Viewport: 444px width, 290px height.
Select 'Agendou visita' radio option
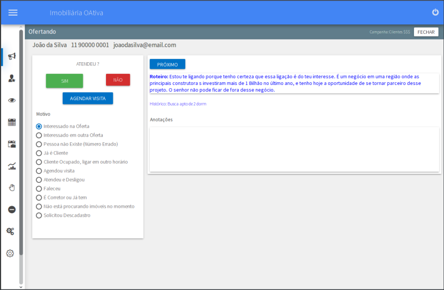tap(39, 171)
